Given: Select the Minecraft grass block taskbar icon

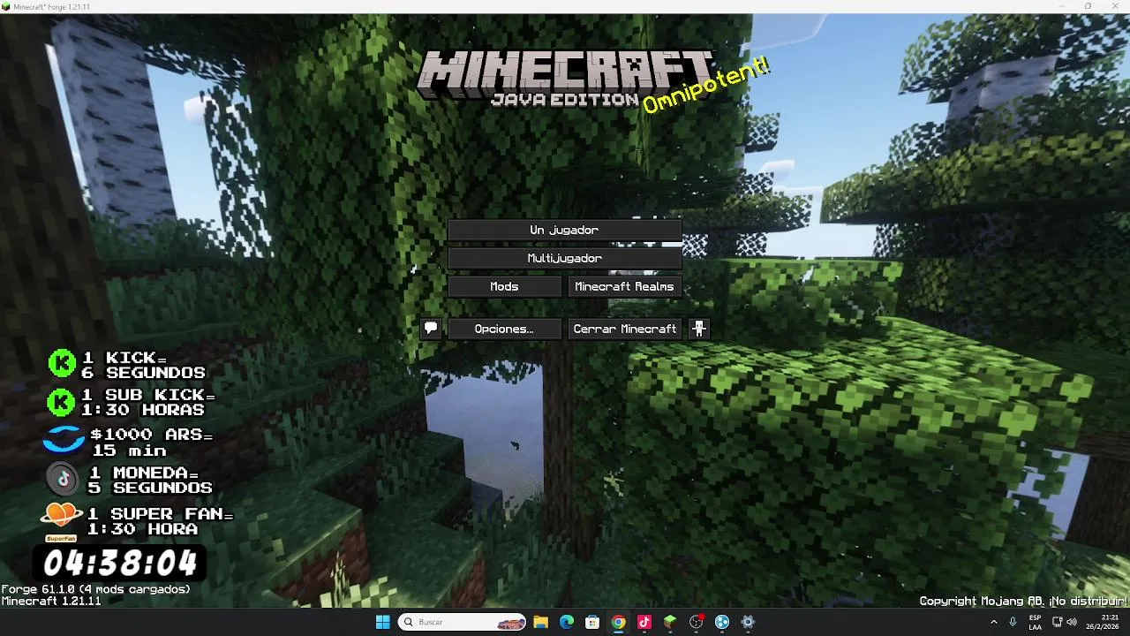Looking at the screenshot, I should [x=670, y=622].
